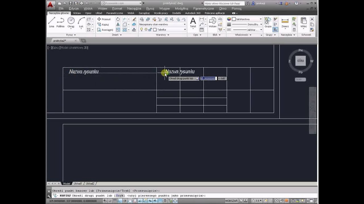This screenshot has width=364, height=204.
Task: Click the erase icon in Zmień panel
Action: [x=134, y=19]
